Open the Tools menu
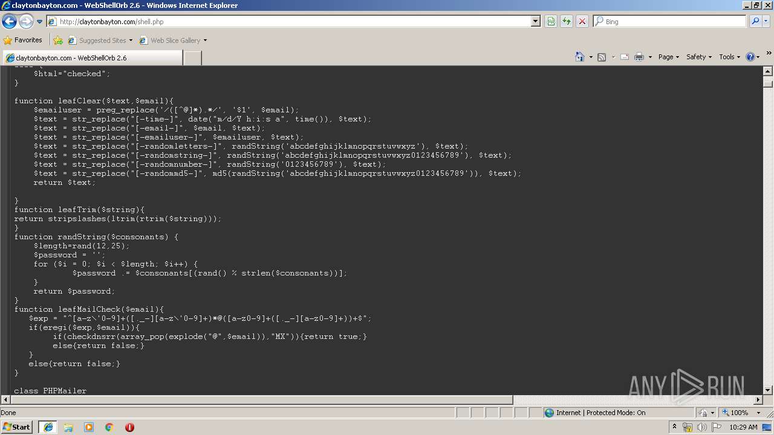The width and height of the screenshot is (774, 435). pos(729,57)
